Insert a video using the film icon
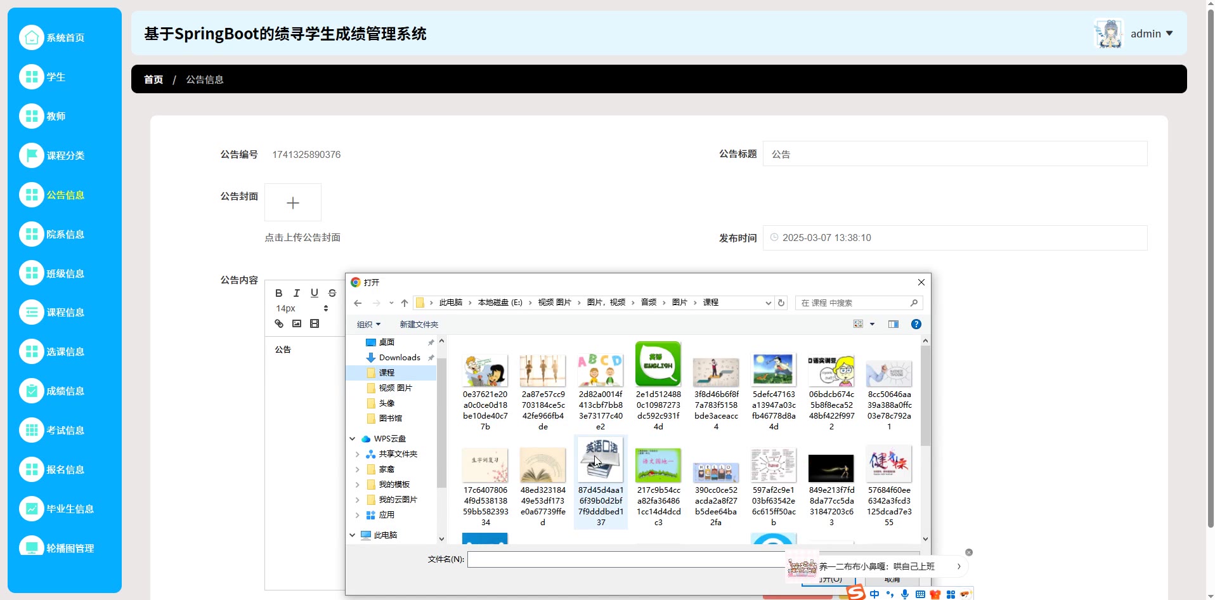The width and height of the screenshot is (1215, 600). [315, 323]
